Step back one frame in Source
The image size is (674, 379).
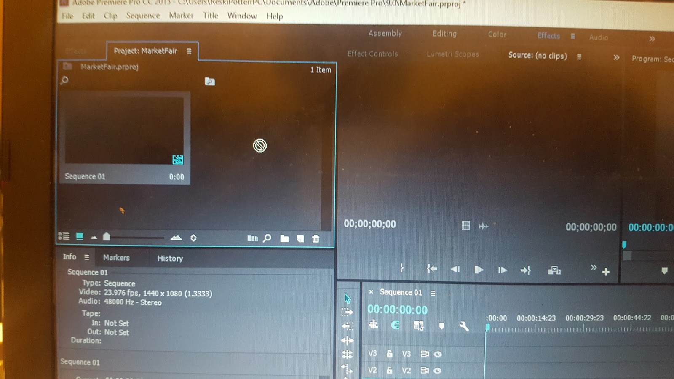click(x=455, y=269)
